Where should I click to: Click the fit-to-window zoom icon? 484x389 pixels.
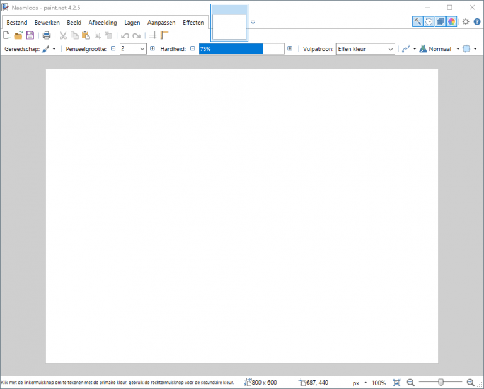(x=396, y=383)
